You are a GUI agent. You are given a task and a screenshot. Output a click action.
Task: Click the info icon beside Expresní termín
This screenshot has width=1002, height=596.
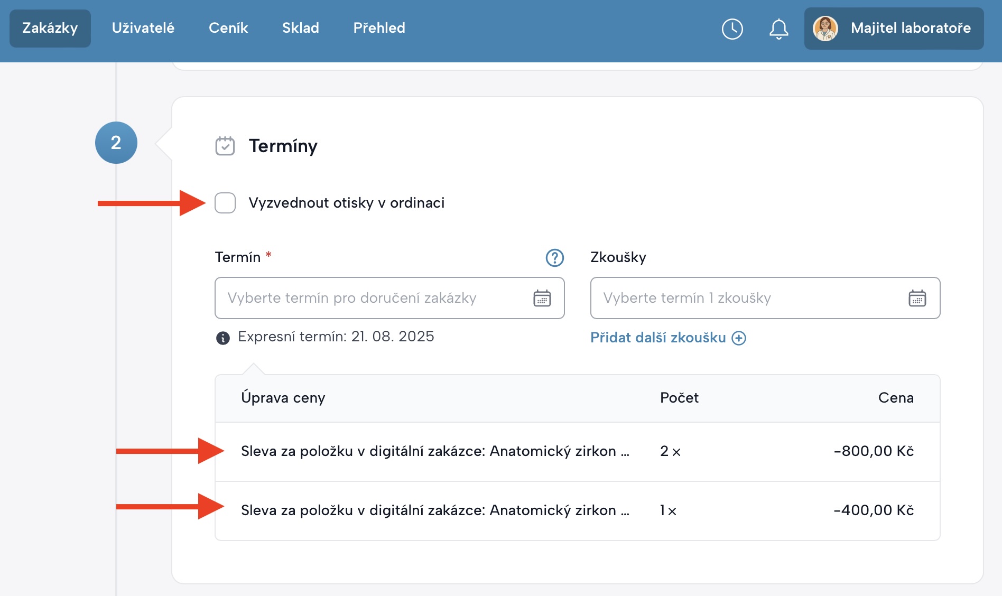[x=222, y=338]
